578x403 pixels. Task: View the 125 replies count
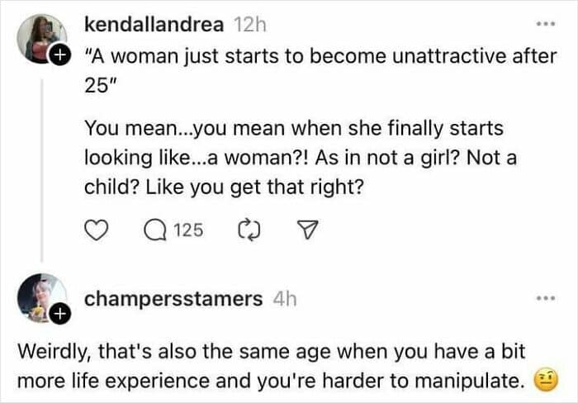tap(188, 230)
